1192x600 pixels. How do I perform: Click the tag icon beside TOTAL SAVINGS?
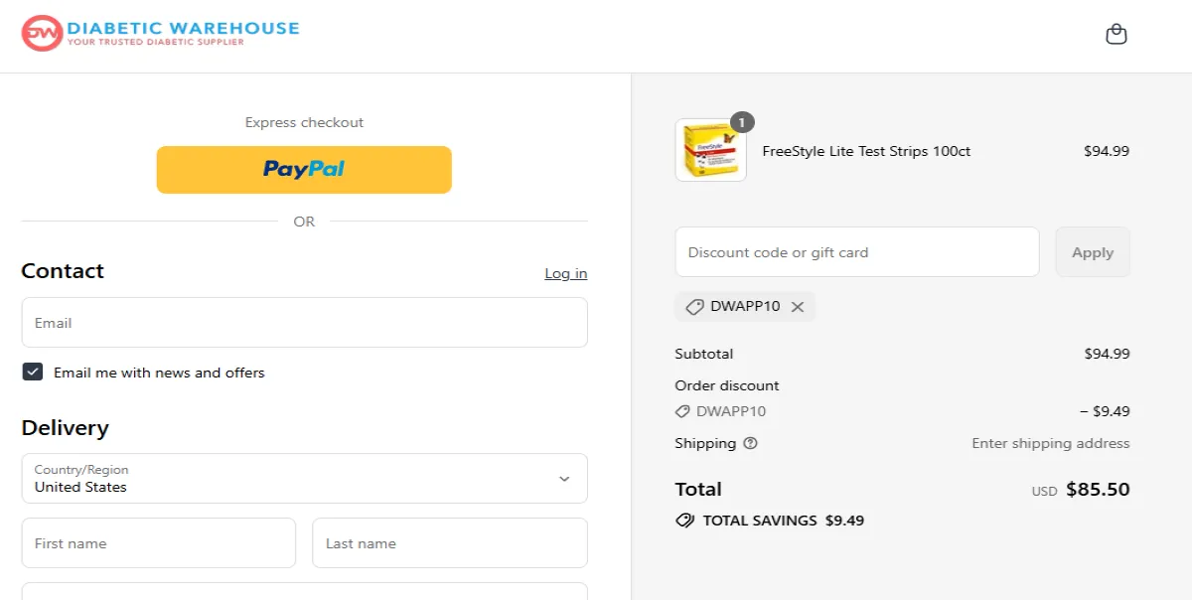[684, 520]
